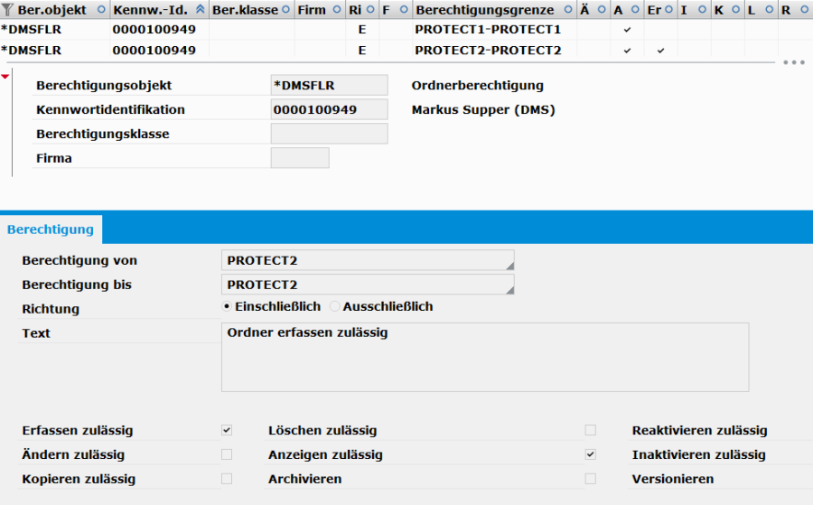This screenshot has width=813, height=505.
Task: Click the circle icon in Ber.objekt column header
Action: click(x=101, y=10)
